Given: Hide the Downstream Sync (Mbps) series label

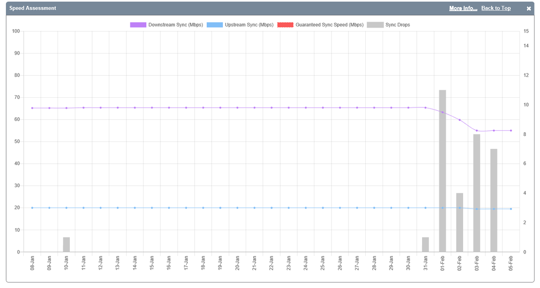Looking at the screenshot, I should click(175, 25).
